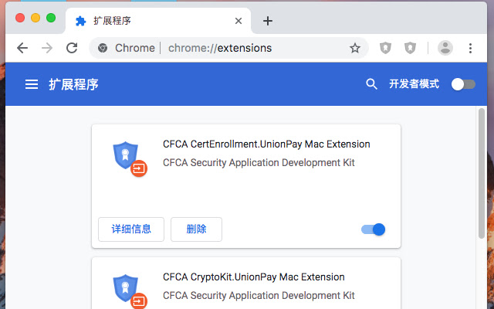Screen dimensions: 494x309
Task: Click the CFCA CryptoKit extension icon
Action: pyautogui.click(x=126, y=289)
